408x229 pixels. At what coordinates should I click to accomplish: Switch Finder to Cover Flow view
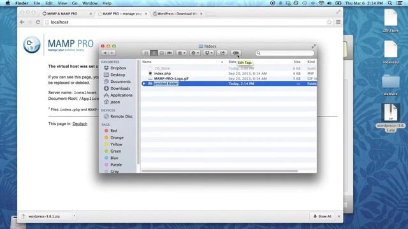170,53
